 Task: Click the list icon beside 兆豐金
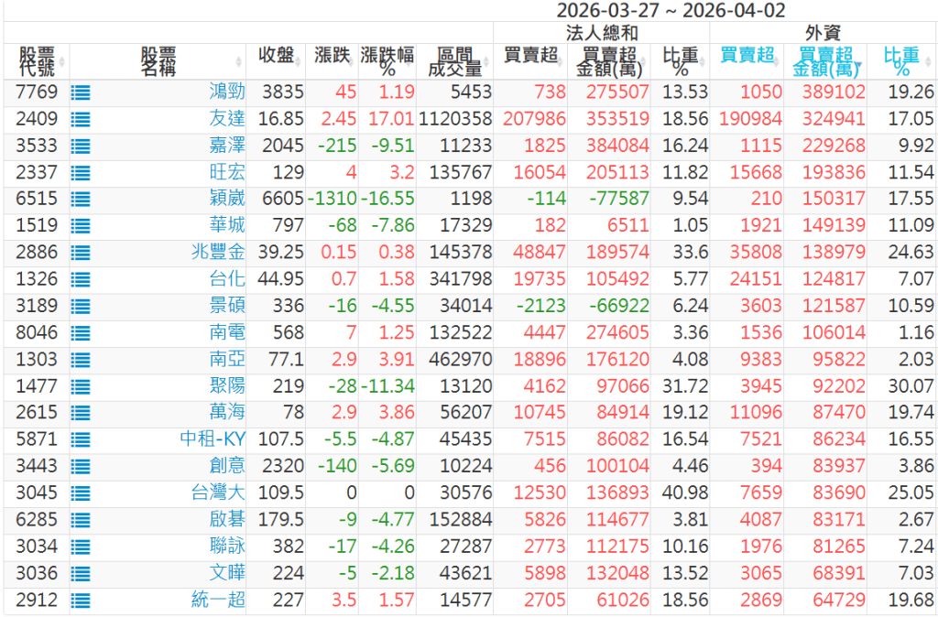click(80, 252)
